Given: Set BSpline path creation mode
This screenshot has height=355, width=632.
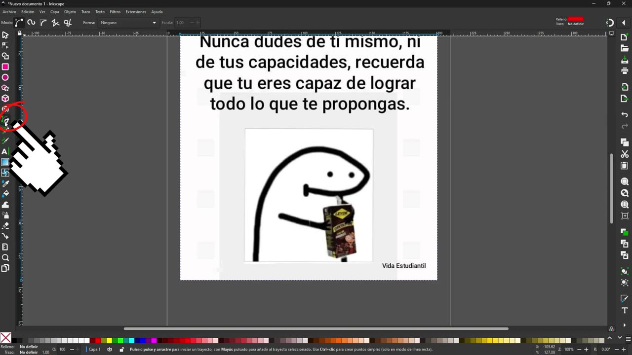Looking at the screenshot, I should (43, 22).
